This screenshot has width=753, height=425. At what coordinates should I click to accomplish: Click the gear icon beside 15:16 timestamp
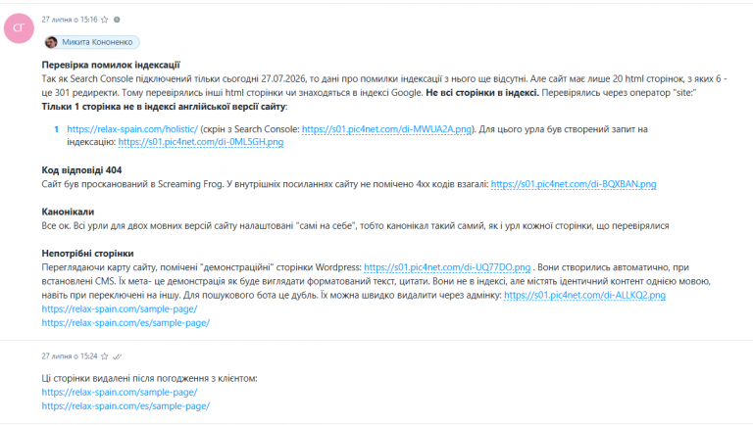(117, 20)
